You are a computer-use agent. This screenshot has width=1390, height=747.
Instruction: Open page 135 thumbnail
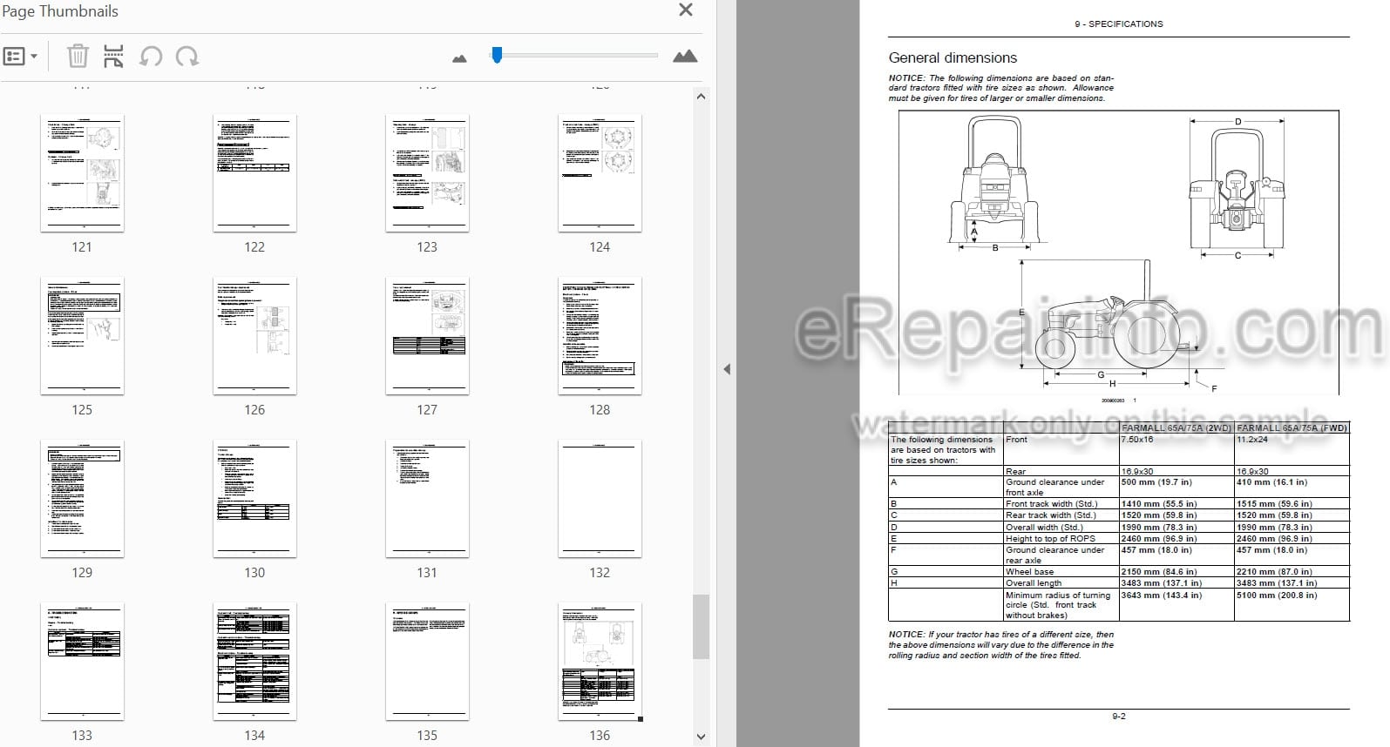427,662
